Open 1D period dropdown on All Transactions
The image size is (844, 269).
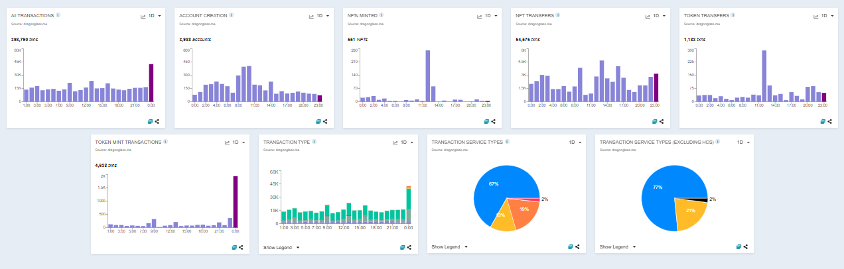(155, 15)
